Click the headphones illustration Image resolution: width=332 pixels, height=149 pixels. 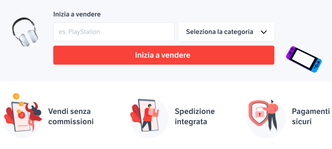click(x=25, y=32)
